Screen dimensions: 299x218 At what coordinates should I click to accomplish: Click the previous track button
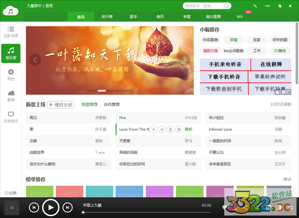[34, 208]
